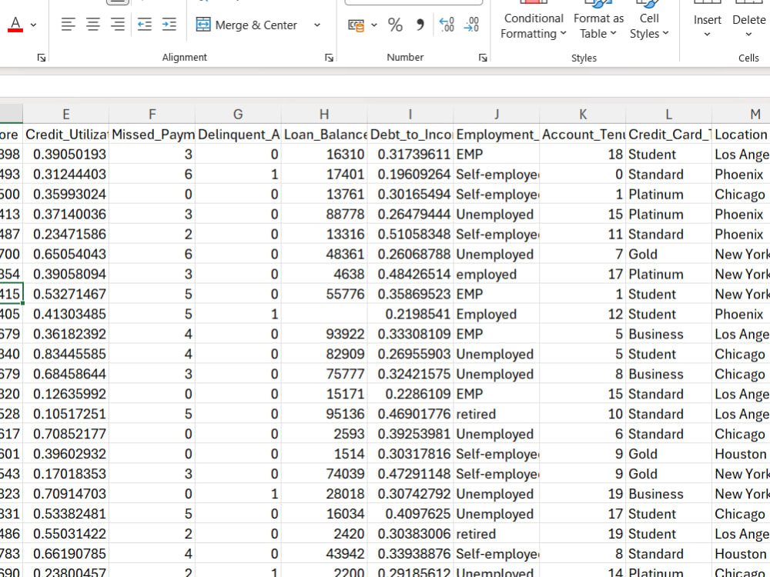Select cell with value 0.65054043

65,254
